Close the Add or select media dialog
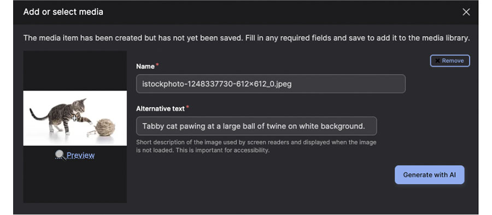The width and height of the screenshot is (492, 215). click(x=466, y=12)
